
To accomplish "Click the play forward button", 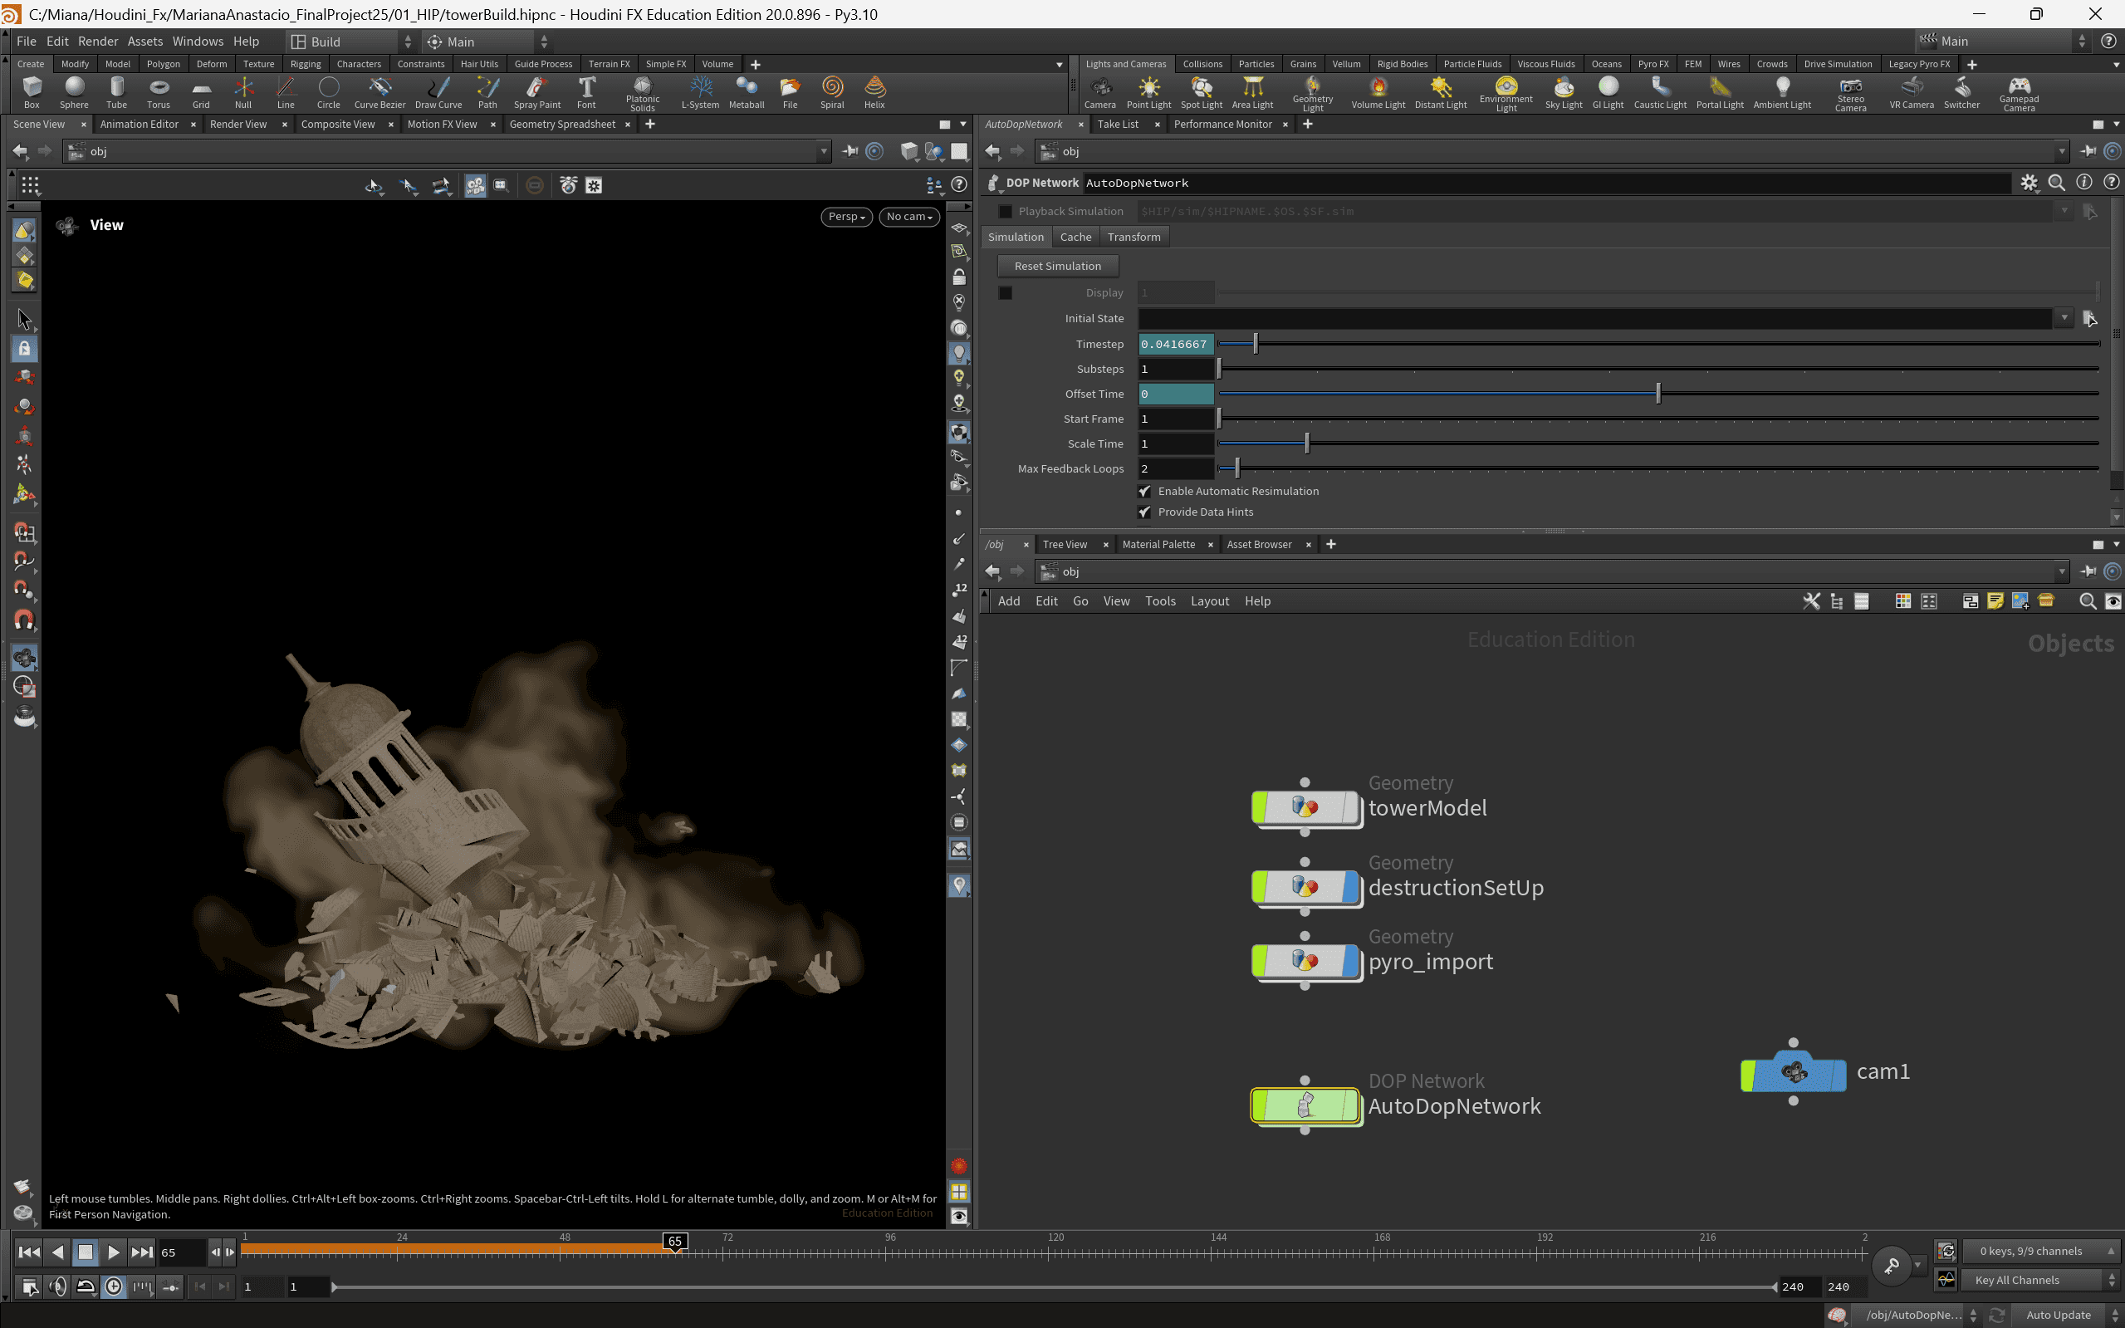I will tap(113, 1252).
